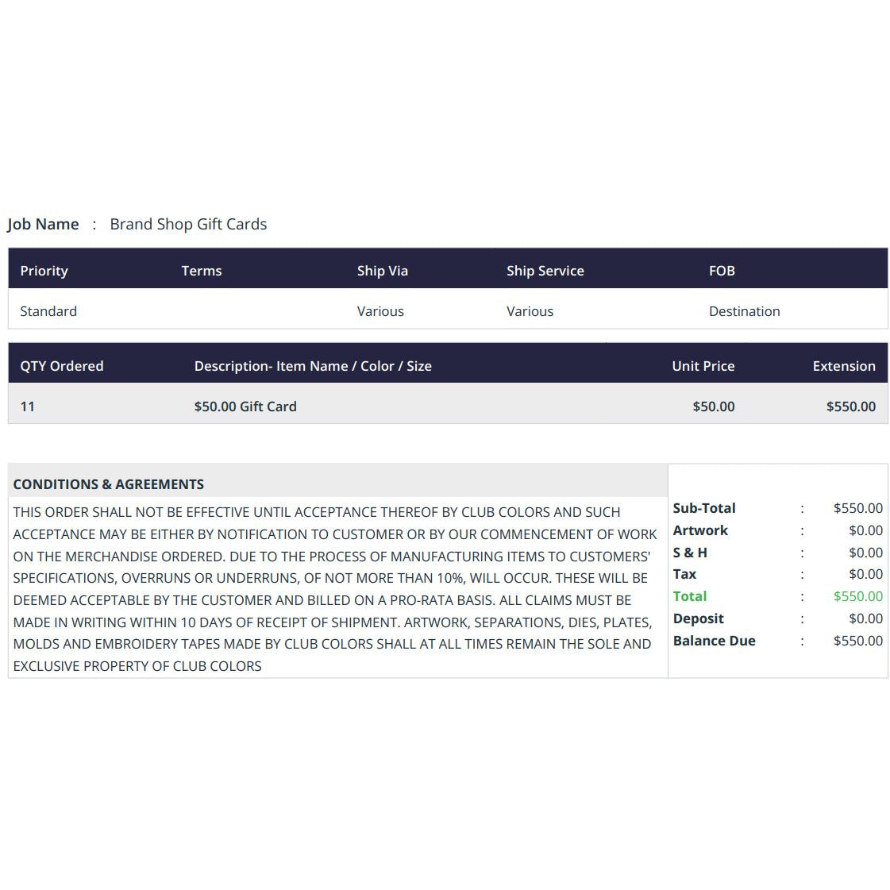Select the $50.00 Gift Card line item

click(245, 406)
